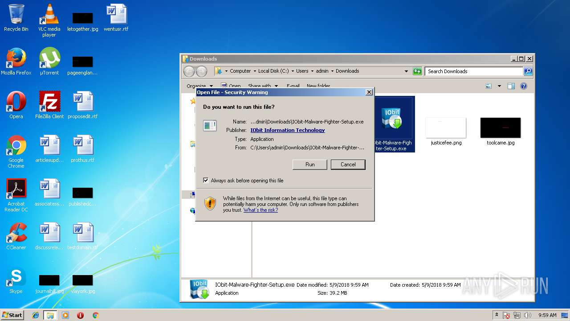The height and width of the screenshot is (321, 570).
Task: Select the toolcame.jpg thumbnail
Action: click(x=501, y=131)
